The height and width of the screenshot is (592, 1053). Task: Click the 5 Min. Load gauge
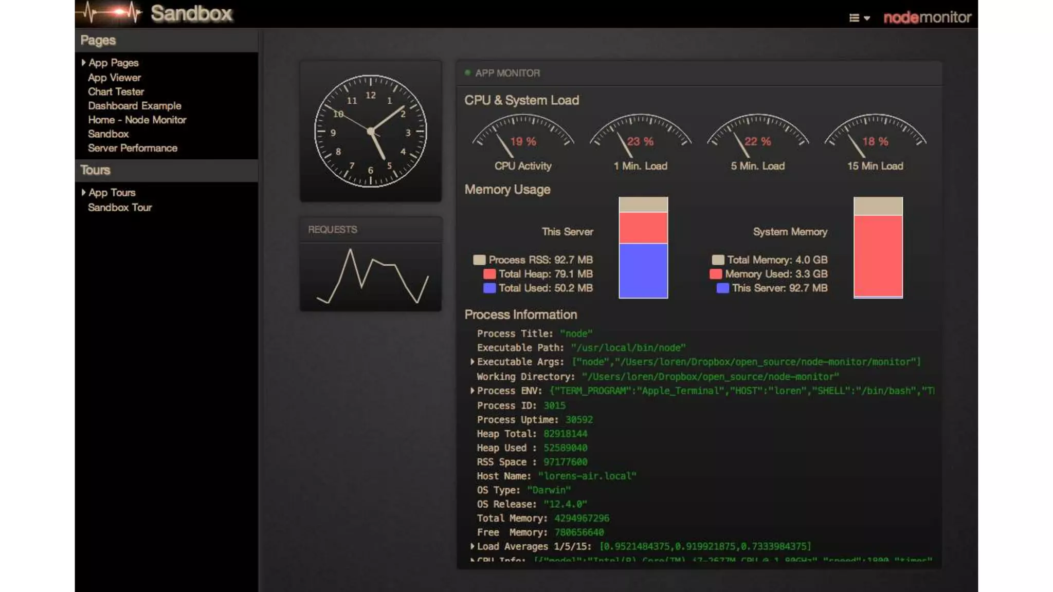click(x=757, y=136)
